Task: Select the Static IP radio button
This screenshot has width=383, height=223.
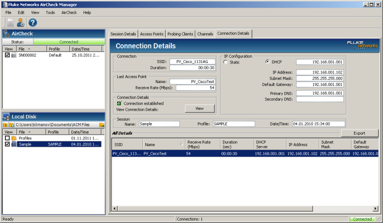Action: 225,62
